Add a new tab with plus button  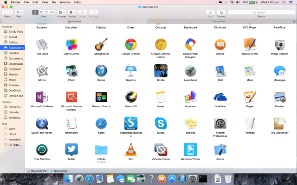pos(294,21)
